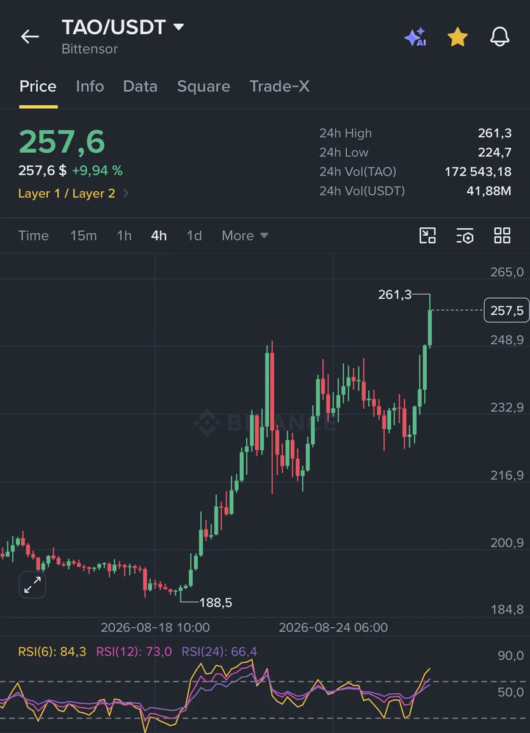Open chart indicator settings icon

click(x=465, y=235)
